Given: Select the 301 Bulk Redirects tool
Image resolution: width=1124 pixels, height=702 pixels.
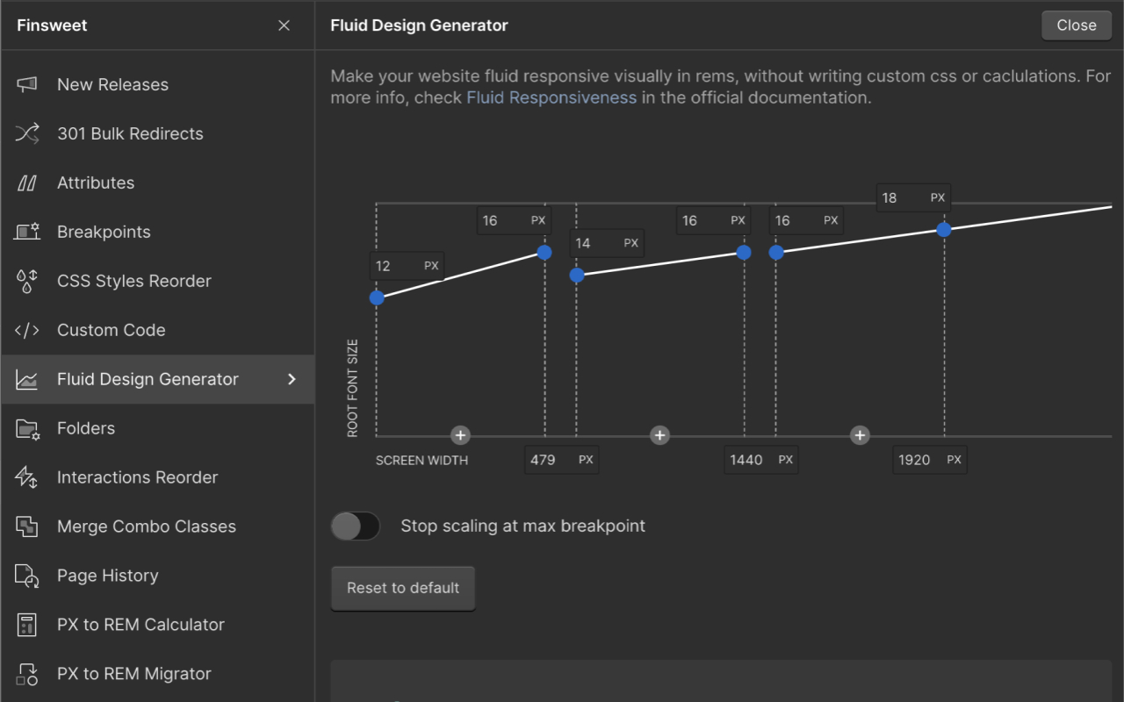Looking at the screenshot, I should 130,133.
